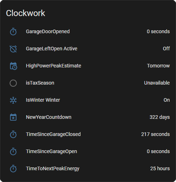Screen dimensions: 176x182
Task: Open the isTaxSeason entity name
Action: point(40,83)
